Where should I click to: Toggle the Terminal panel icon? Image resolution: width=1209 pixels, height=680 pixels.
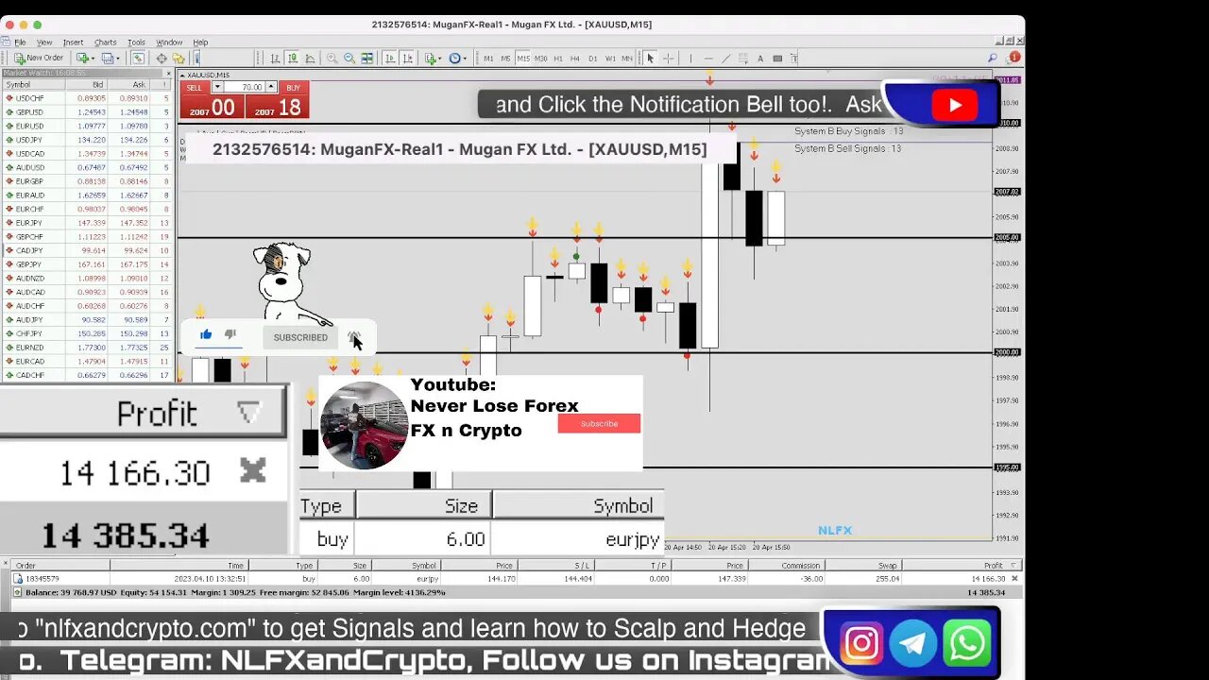coord(196,58)
